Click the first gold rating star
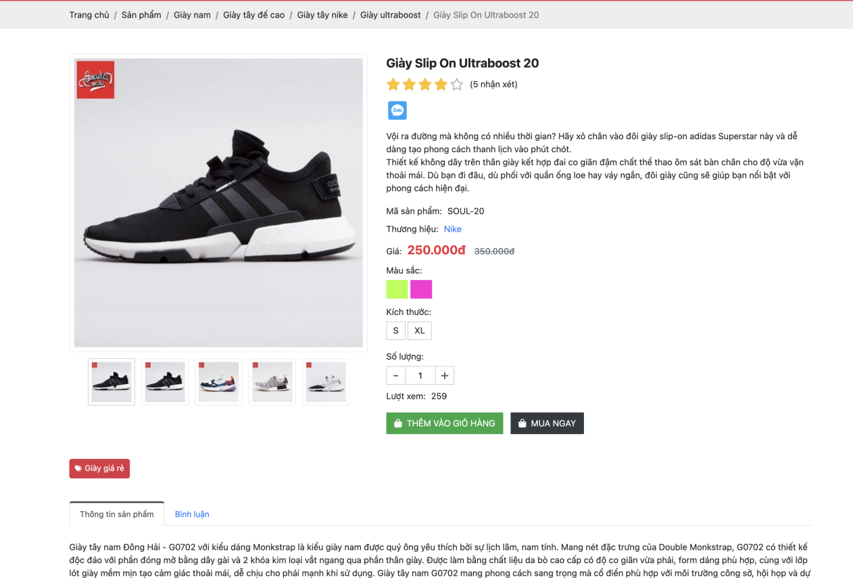853x578 pixels. [393, 85]
